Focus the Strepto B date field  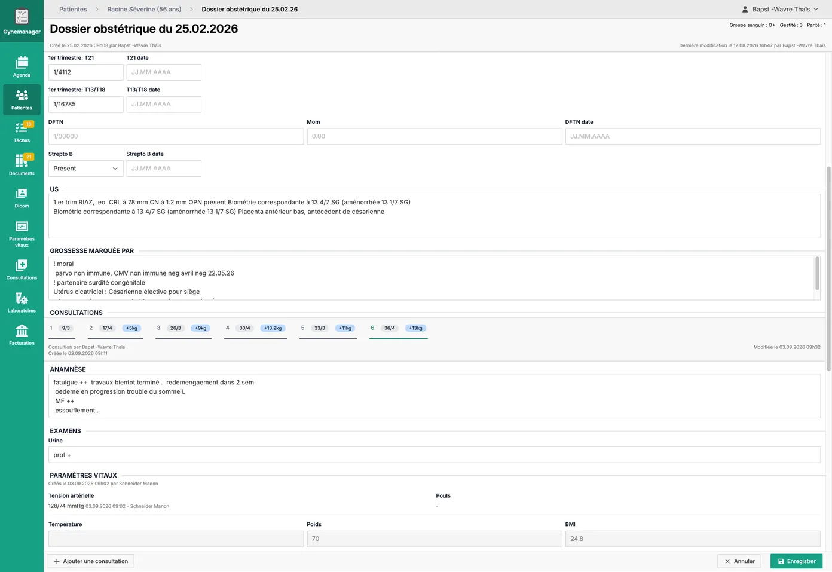pos(164,169)
